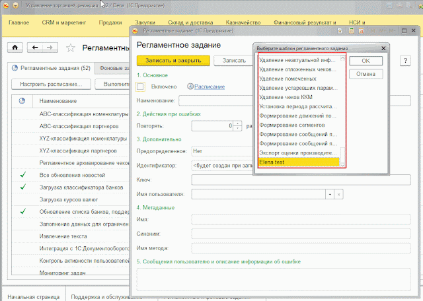
Task: Close the template selection popup
Action: tap(383, 48)
